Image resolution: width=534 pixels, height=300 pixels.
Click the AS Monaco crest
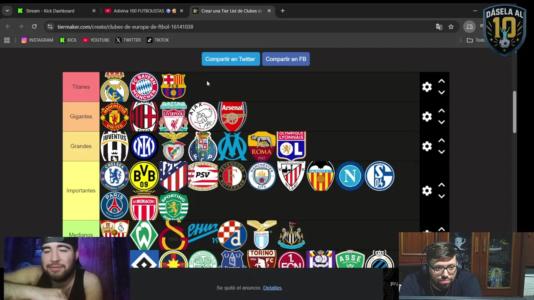click(144, 206)
